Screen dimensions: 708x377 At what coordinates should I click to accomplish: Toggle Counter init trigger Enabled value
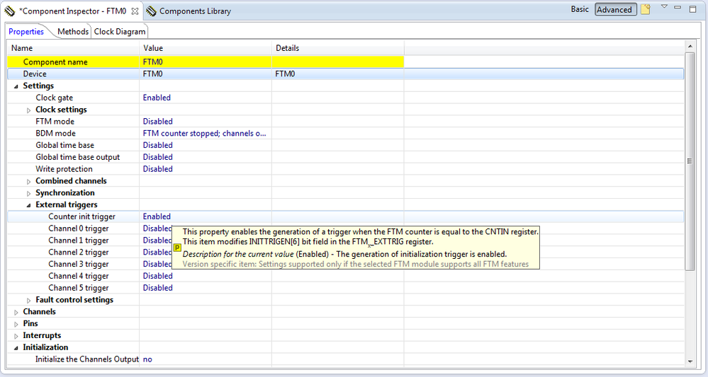pyautogui.click(x=157, y=216)
